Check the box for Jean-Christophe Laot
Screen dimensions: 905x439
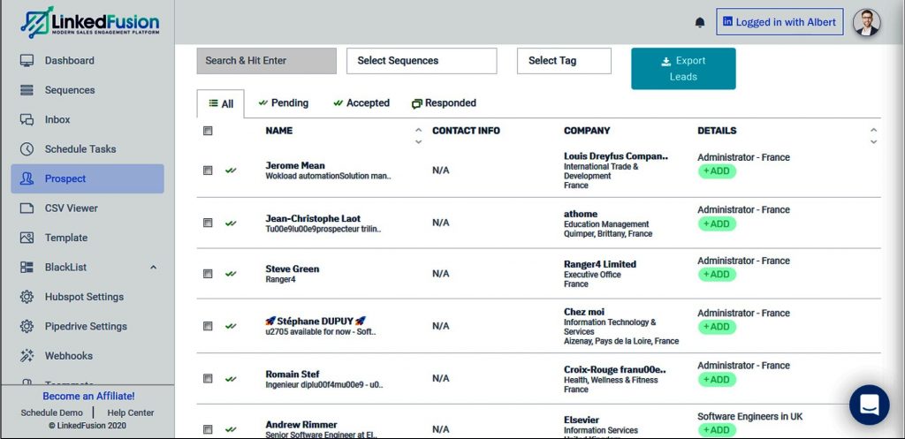pyautogui.click(x=208, y=223)
